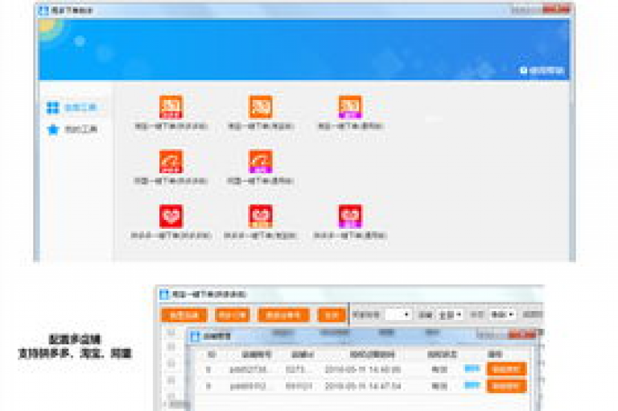Select the blue star 'my tools' sidebar item
Screen dimensions: 618x411
click(x=72, y=129)
